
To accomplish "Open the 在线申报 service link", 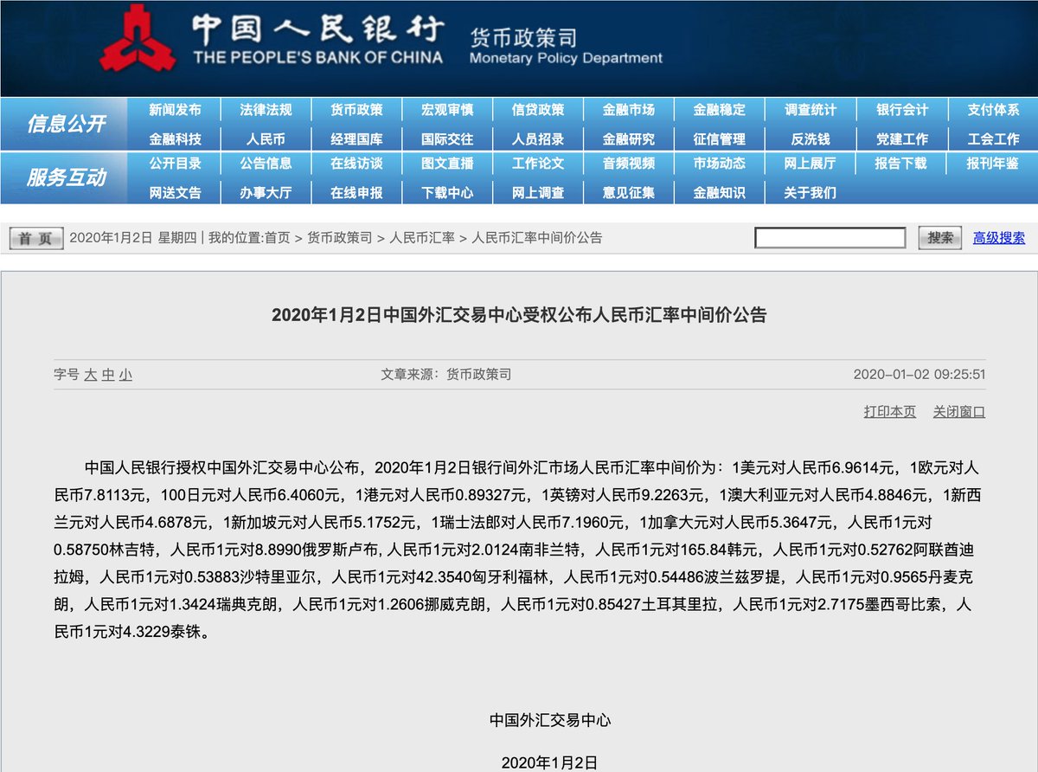I will point(356,193).
